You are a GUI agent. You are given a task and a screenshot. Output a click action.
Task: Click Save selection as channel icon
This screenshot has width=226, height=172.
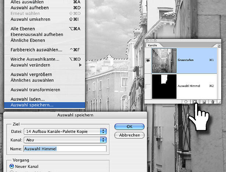194,102
